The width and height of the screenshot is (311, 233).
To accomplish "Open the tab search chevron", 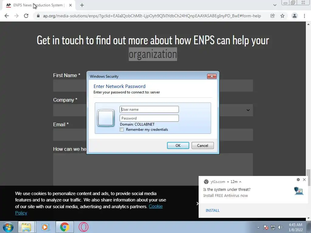I will [275, 5].
